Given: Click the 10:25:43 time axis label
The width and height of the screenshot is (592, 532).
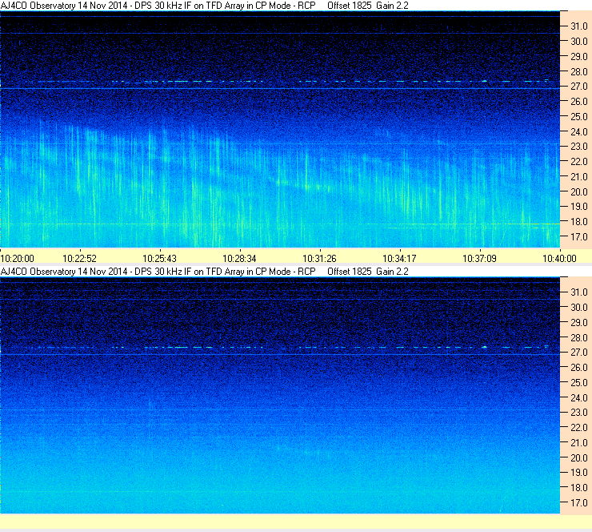Looking at the screenshot, I should point(159,259).
